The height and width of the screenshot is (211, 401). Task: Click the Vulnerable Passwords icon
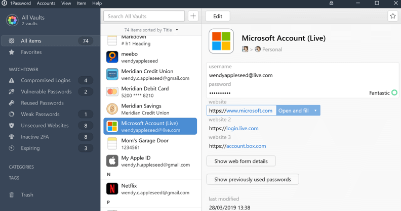(12, 92)
